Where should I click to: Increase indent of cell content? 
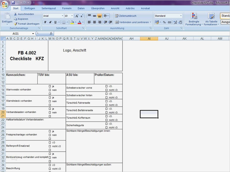click(x=110, y=22)
